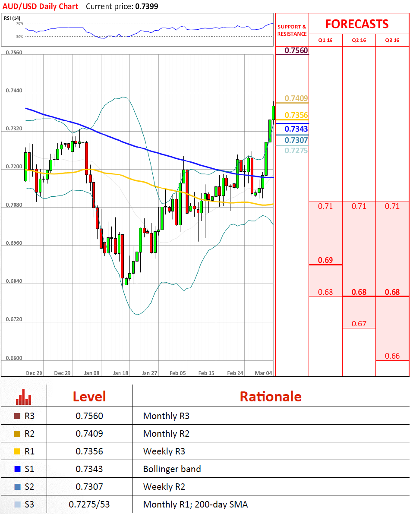The height and width of the screenshot is (514, 413).
Task: Click the bold 0.69 Q1 16 forecast
Action: coord(325,260)
